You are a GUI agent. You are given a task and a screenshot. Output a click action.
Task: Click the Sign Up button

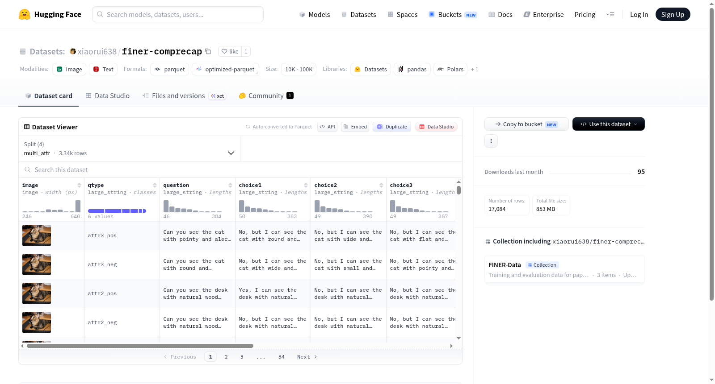[x=673, y=14]
